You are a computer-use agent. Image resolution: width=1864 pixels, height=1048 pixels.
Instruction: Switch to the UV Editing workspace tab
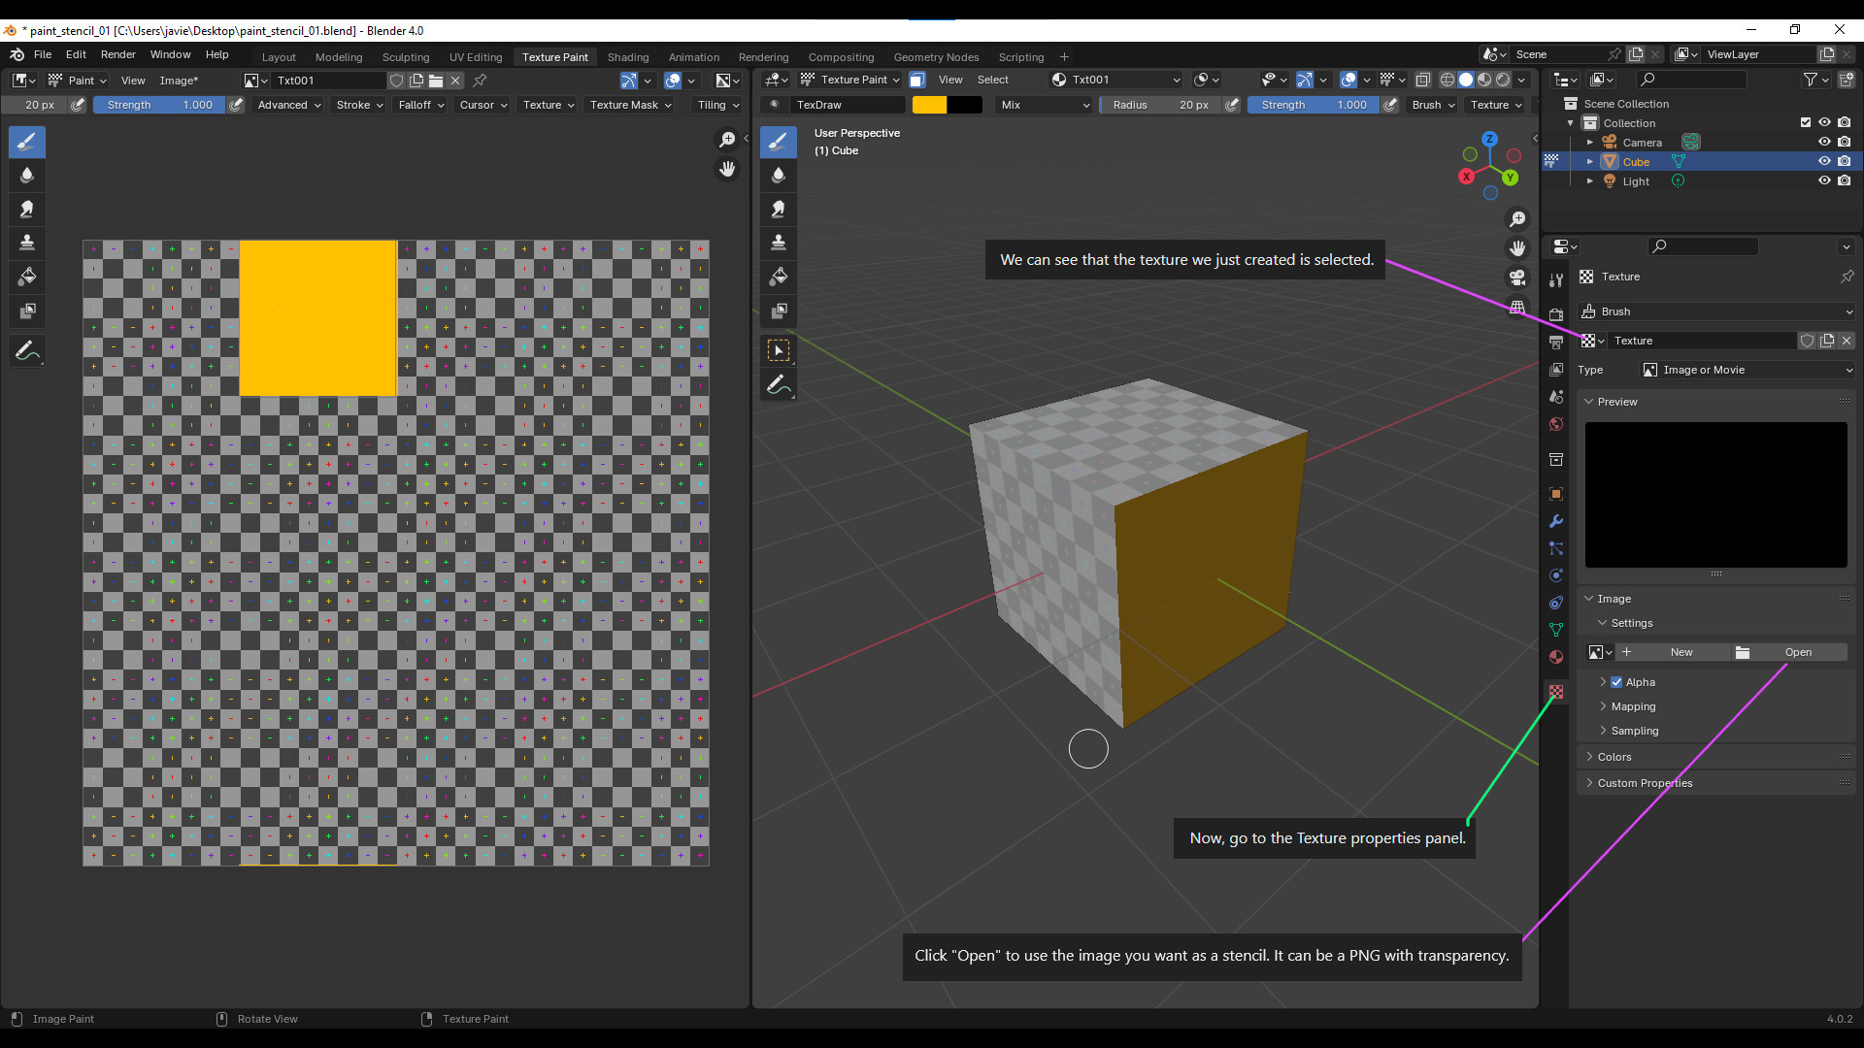point(476,57)
